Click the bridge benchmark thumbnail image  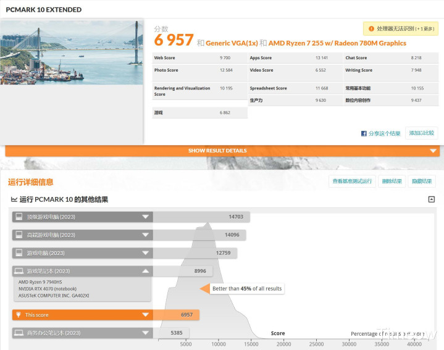[72, 52]
